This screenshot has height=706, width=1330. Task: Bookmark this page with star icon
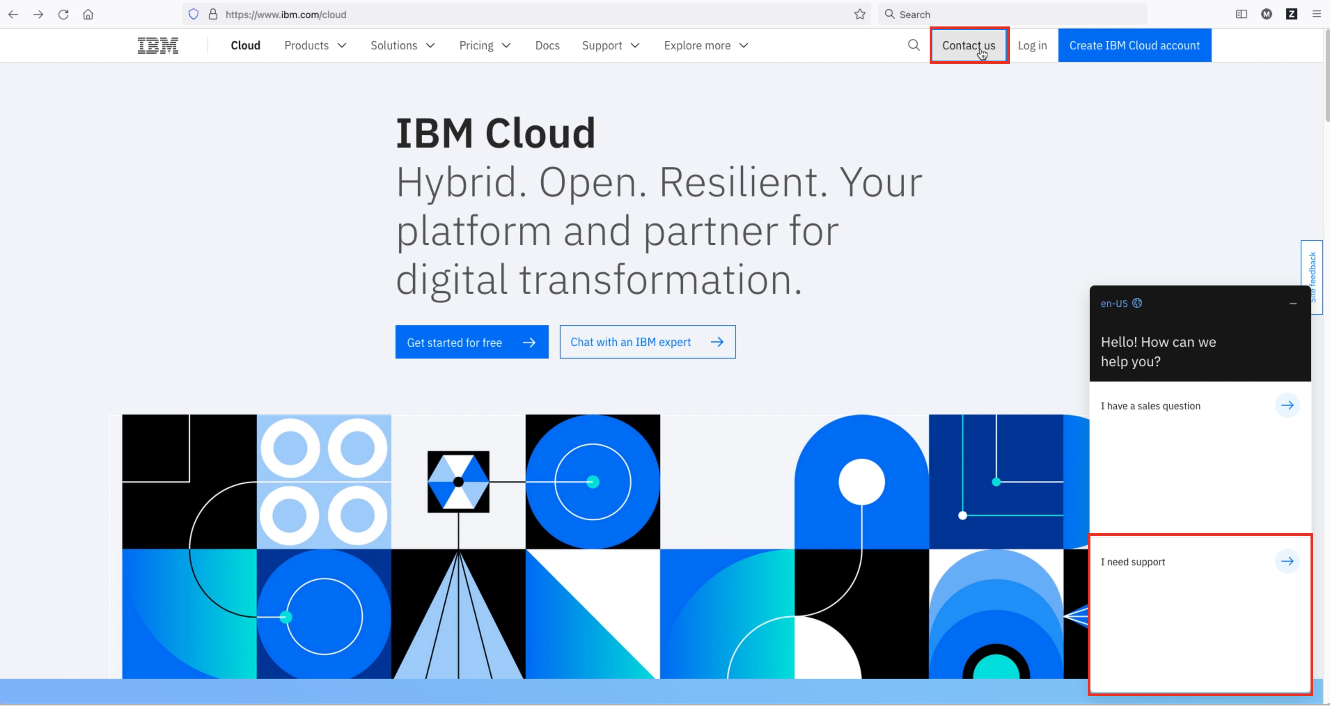point(860,15)
